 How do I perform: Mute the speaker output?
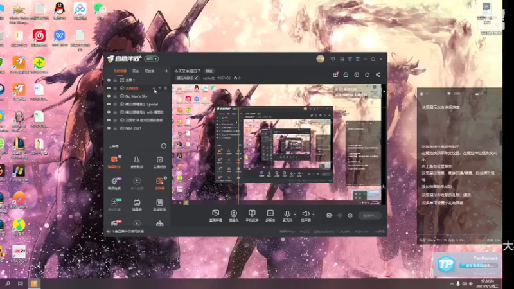point(306,214)
